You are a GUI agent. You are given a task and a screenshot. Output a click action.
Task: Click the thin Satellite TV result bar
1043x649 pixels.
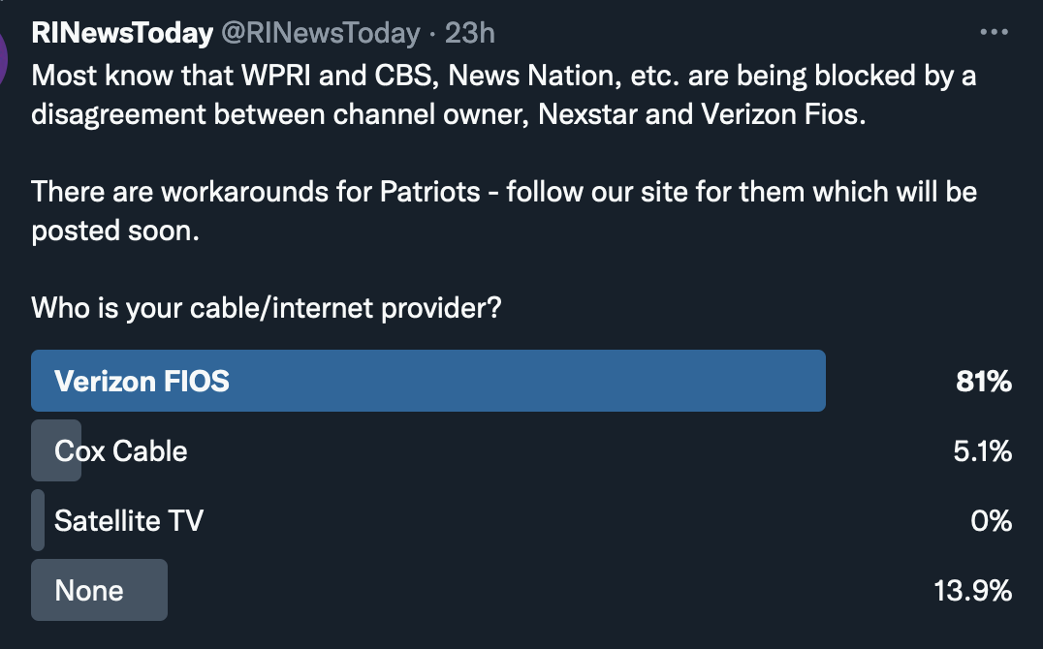38,521
